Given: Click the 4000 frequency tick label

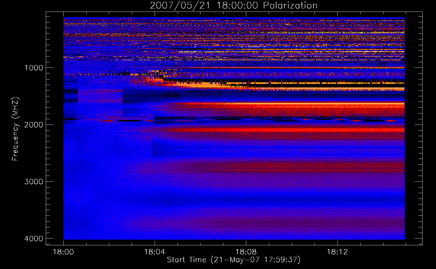Looking at the screenshot, I should coord(34,239).
